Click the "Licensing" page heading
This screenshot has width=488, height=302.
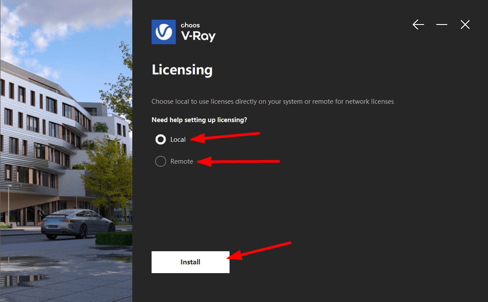point(182,70)
